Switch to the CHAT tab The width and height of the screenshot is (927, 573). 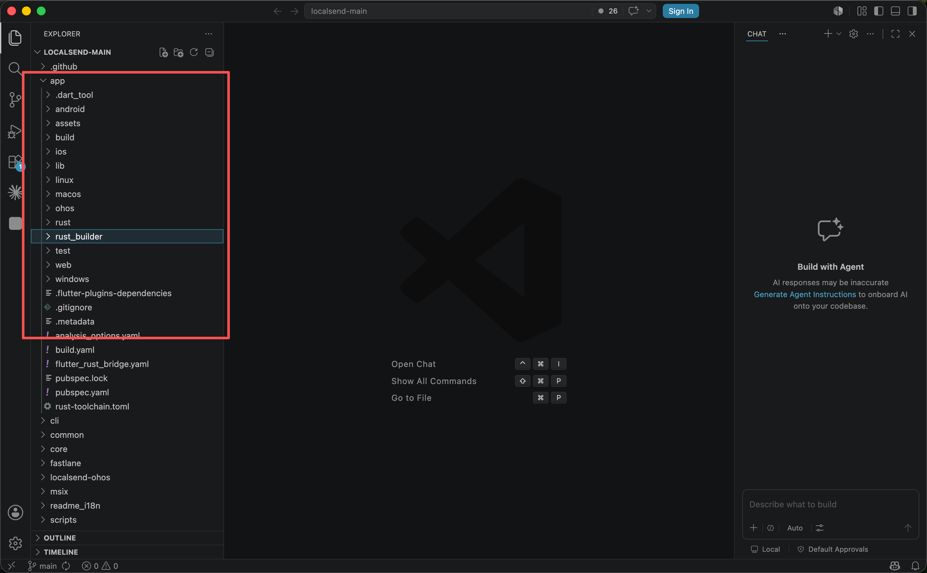point(756,34)
